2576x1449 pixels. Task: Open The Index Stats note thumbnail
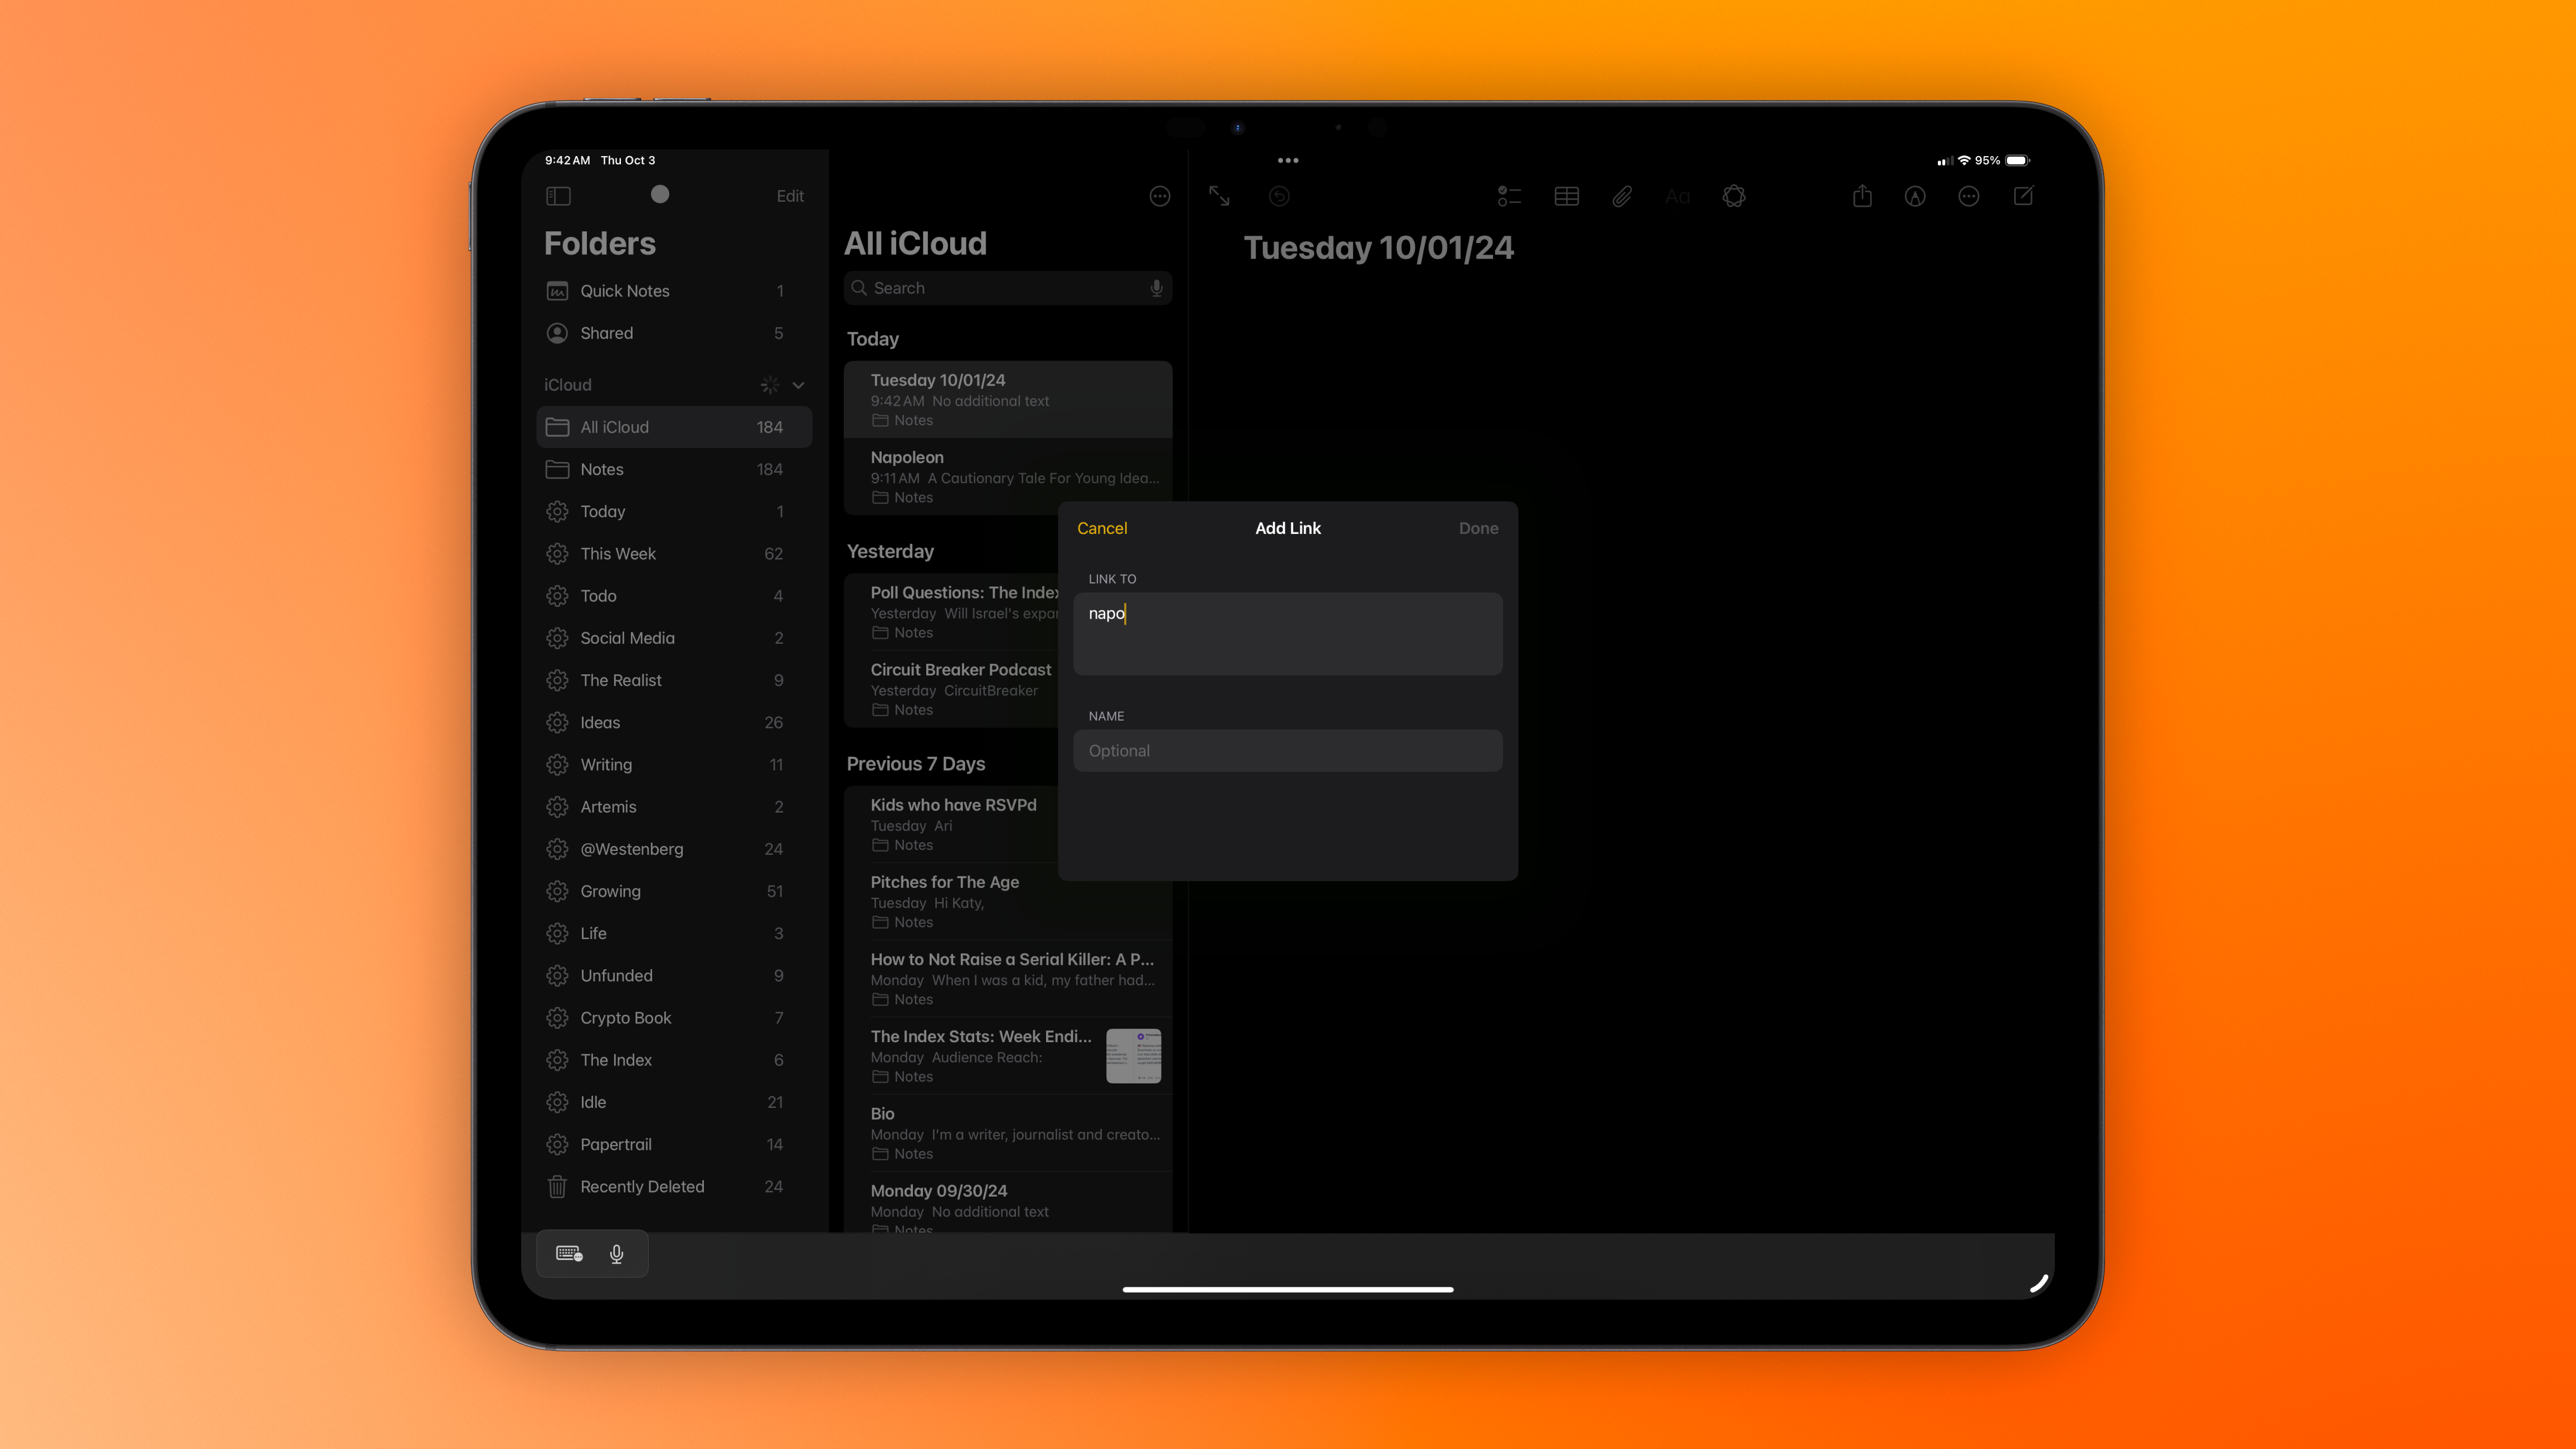[1133, 1055]
